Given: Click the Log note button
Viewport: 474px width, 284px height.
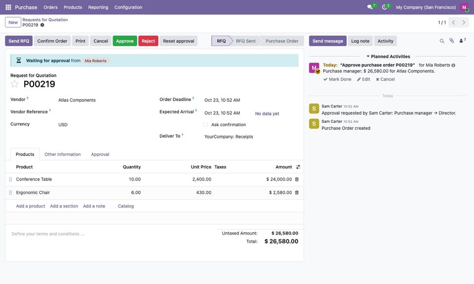Looking at the screenshot, I should tap(360, 41).
